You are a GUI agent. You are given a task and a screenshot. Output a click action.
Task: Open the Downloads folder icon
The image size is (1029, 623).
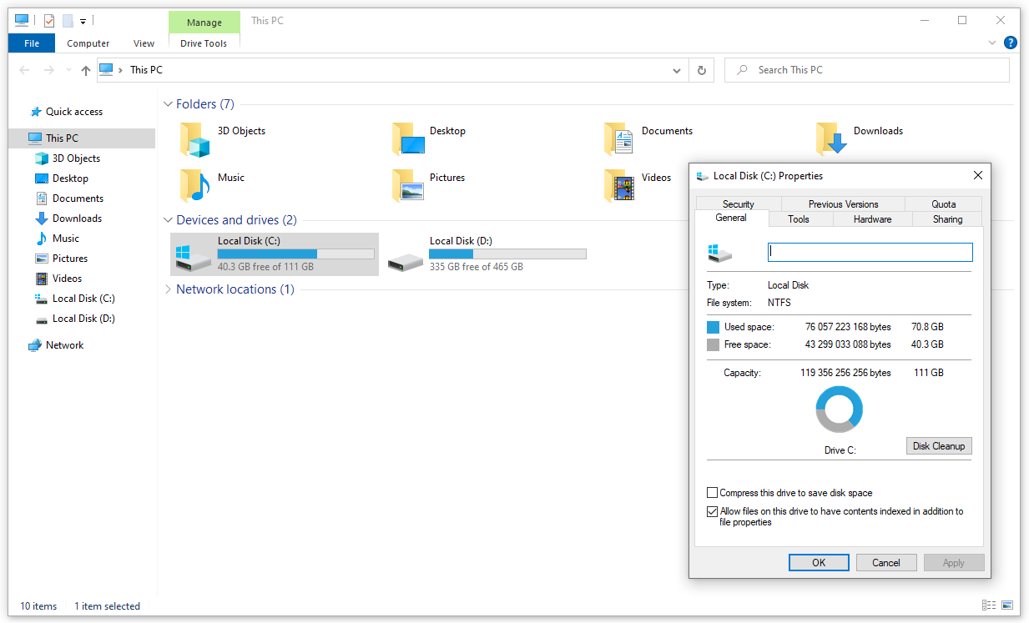coord(831,138)
